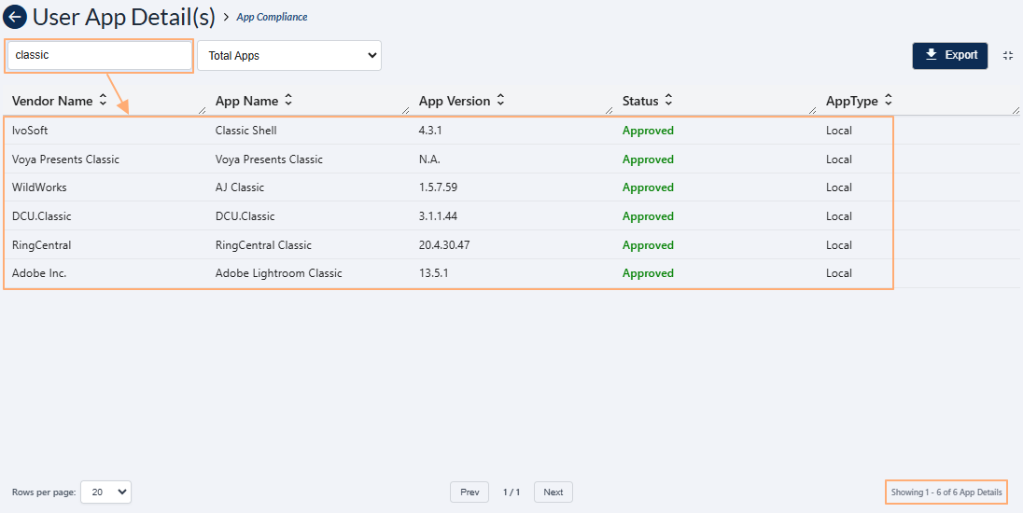The height and width of the screenshot is (513, 1023).
Task: Click the search field containing classic
Action: (x=99, y=56)
